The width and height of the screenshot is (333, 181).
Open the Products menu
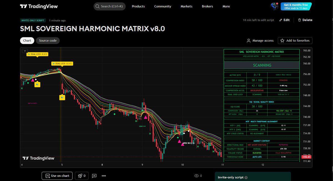click(138, 6)
